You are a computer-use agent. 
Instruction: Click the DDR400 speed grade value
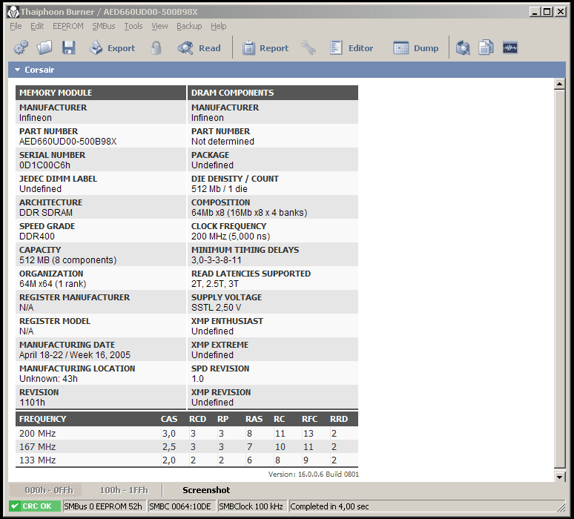[x=37, y=237]
